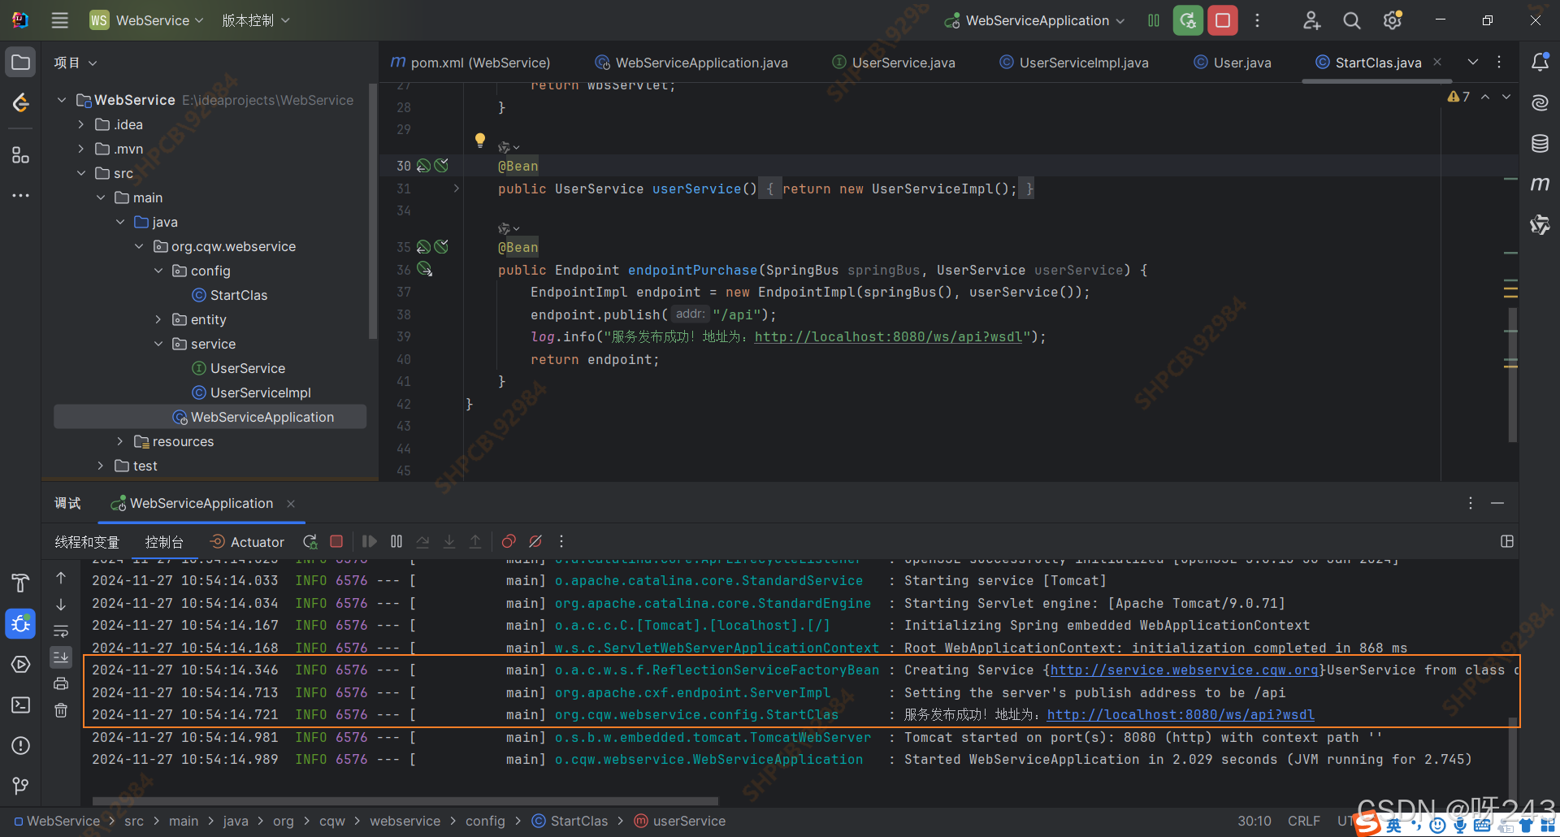Image resolution: width=1560 pixels, height=837 pixels.
Task: Open the Structure tool window icon
Action: click(x=21, y=155)
